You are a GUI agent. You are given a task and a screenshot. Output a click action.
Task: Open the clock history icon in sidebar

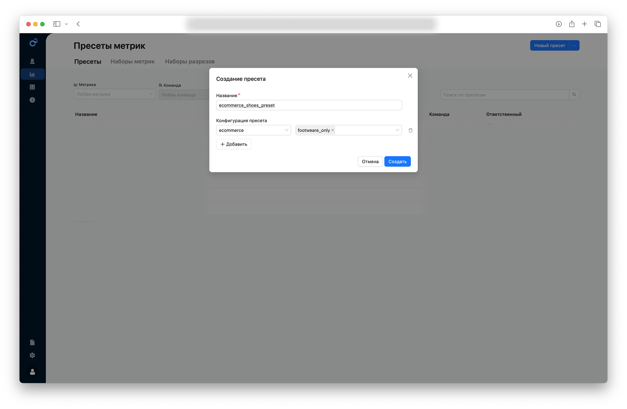[x=32, y=100]
